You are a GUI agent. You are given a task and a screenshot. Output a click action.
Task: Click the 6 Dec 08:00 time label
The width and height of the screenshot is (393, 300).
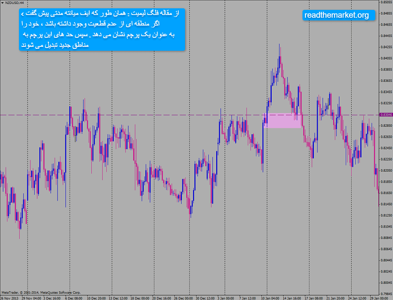pos(74,298)
